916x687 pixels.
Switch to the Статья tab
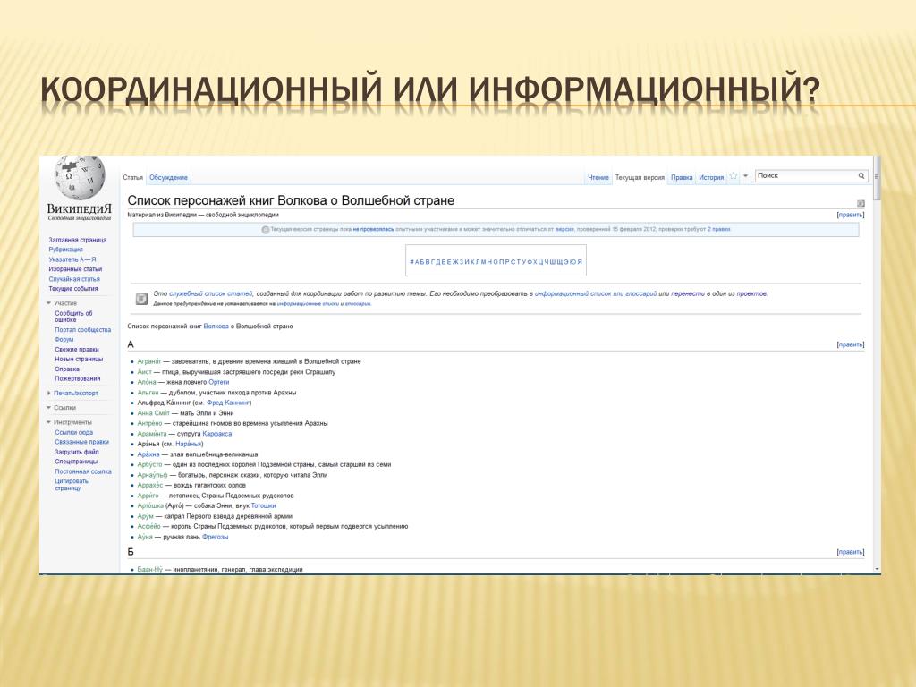pyautogui.click(x=132, y=178)
